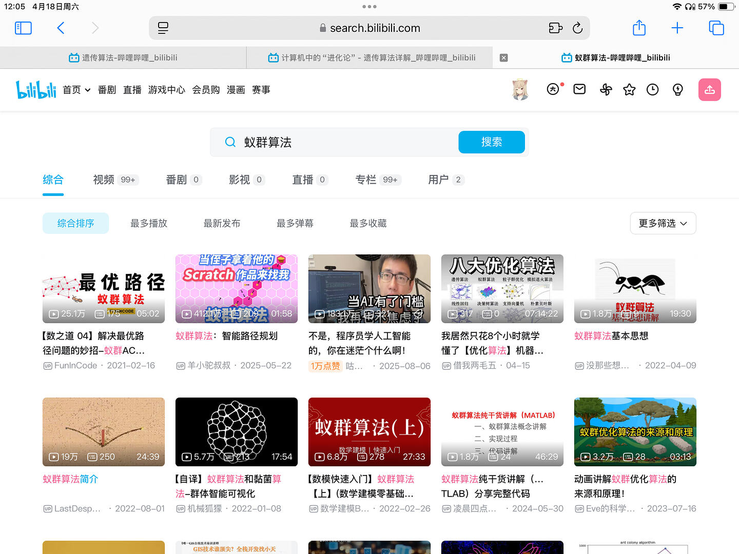This screenshot has width=739, height=554.
Task: Open the Safari tab overview
Action: pyautogui.click(x=716, y=28)
